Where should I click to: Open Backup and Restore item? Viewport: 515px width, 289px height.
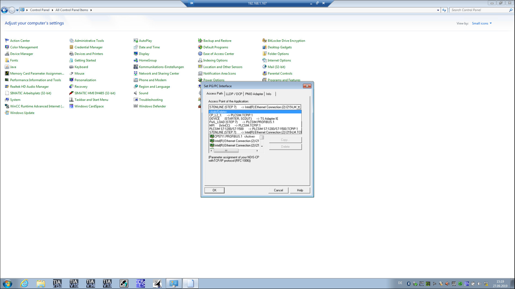tap(214, 41)
